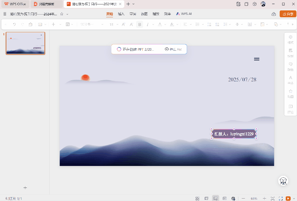
Task: Decrease font size with A- icon
Action: pyautogui.click(x=131, y=24)
